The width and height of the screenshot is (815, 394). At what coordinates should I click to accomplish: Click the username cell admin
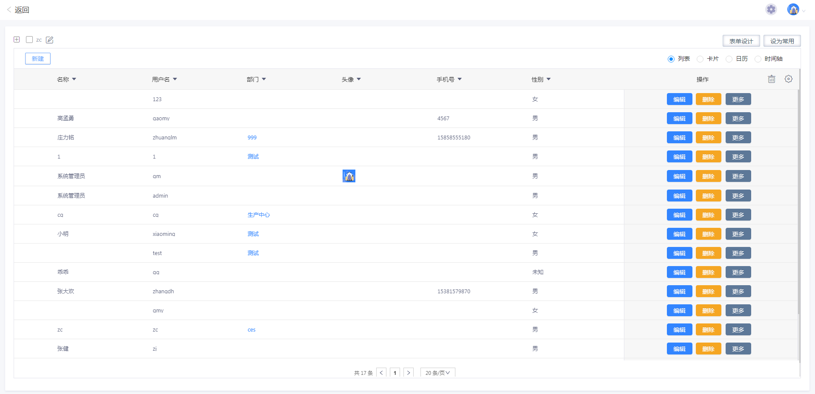coord(160,196)
